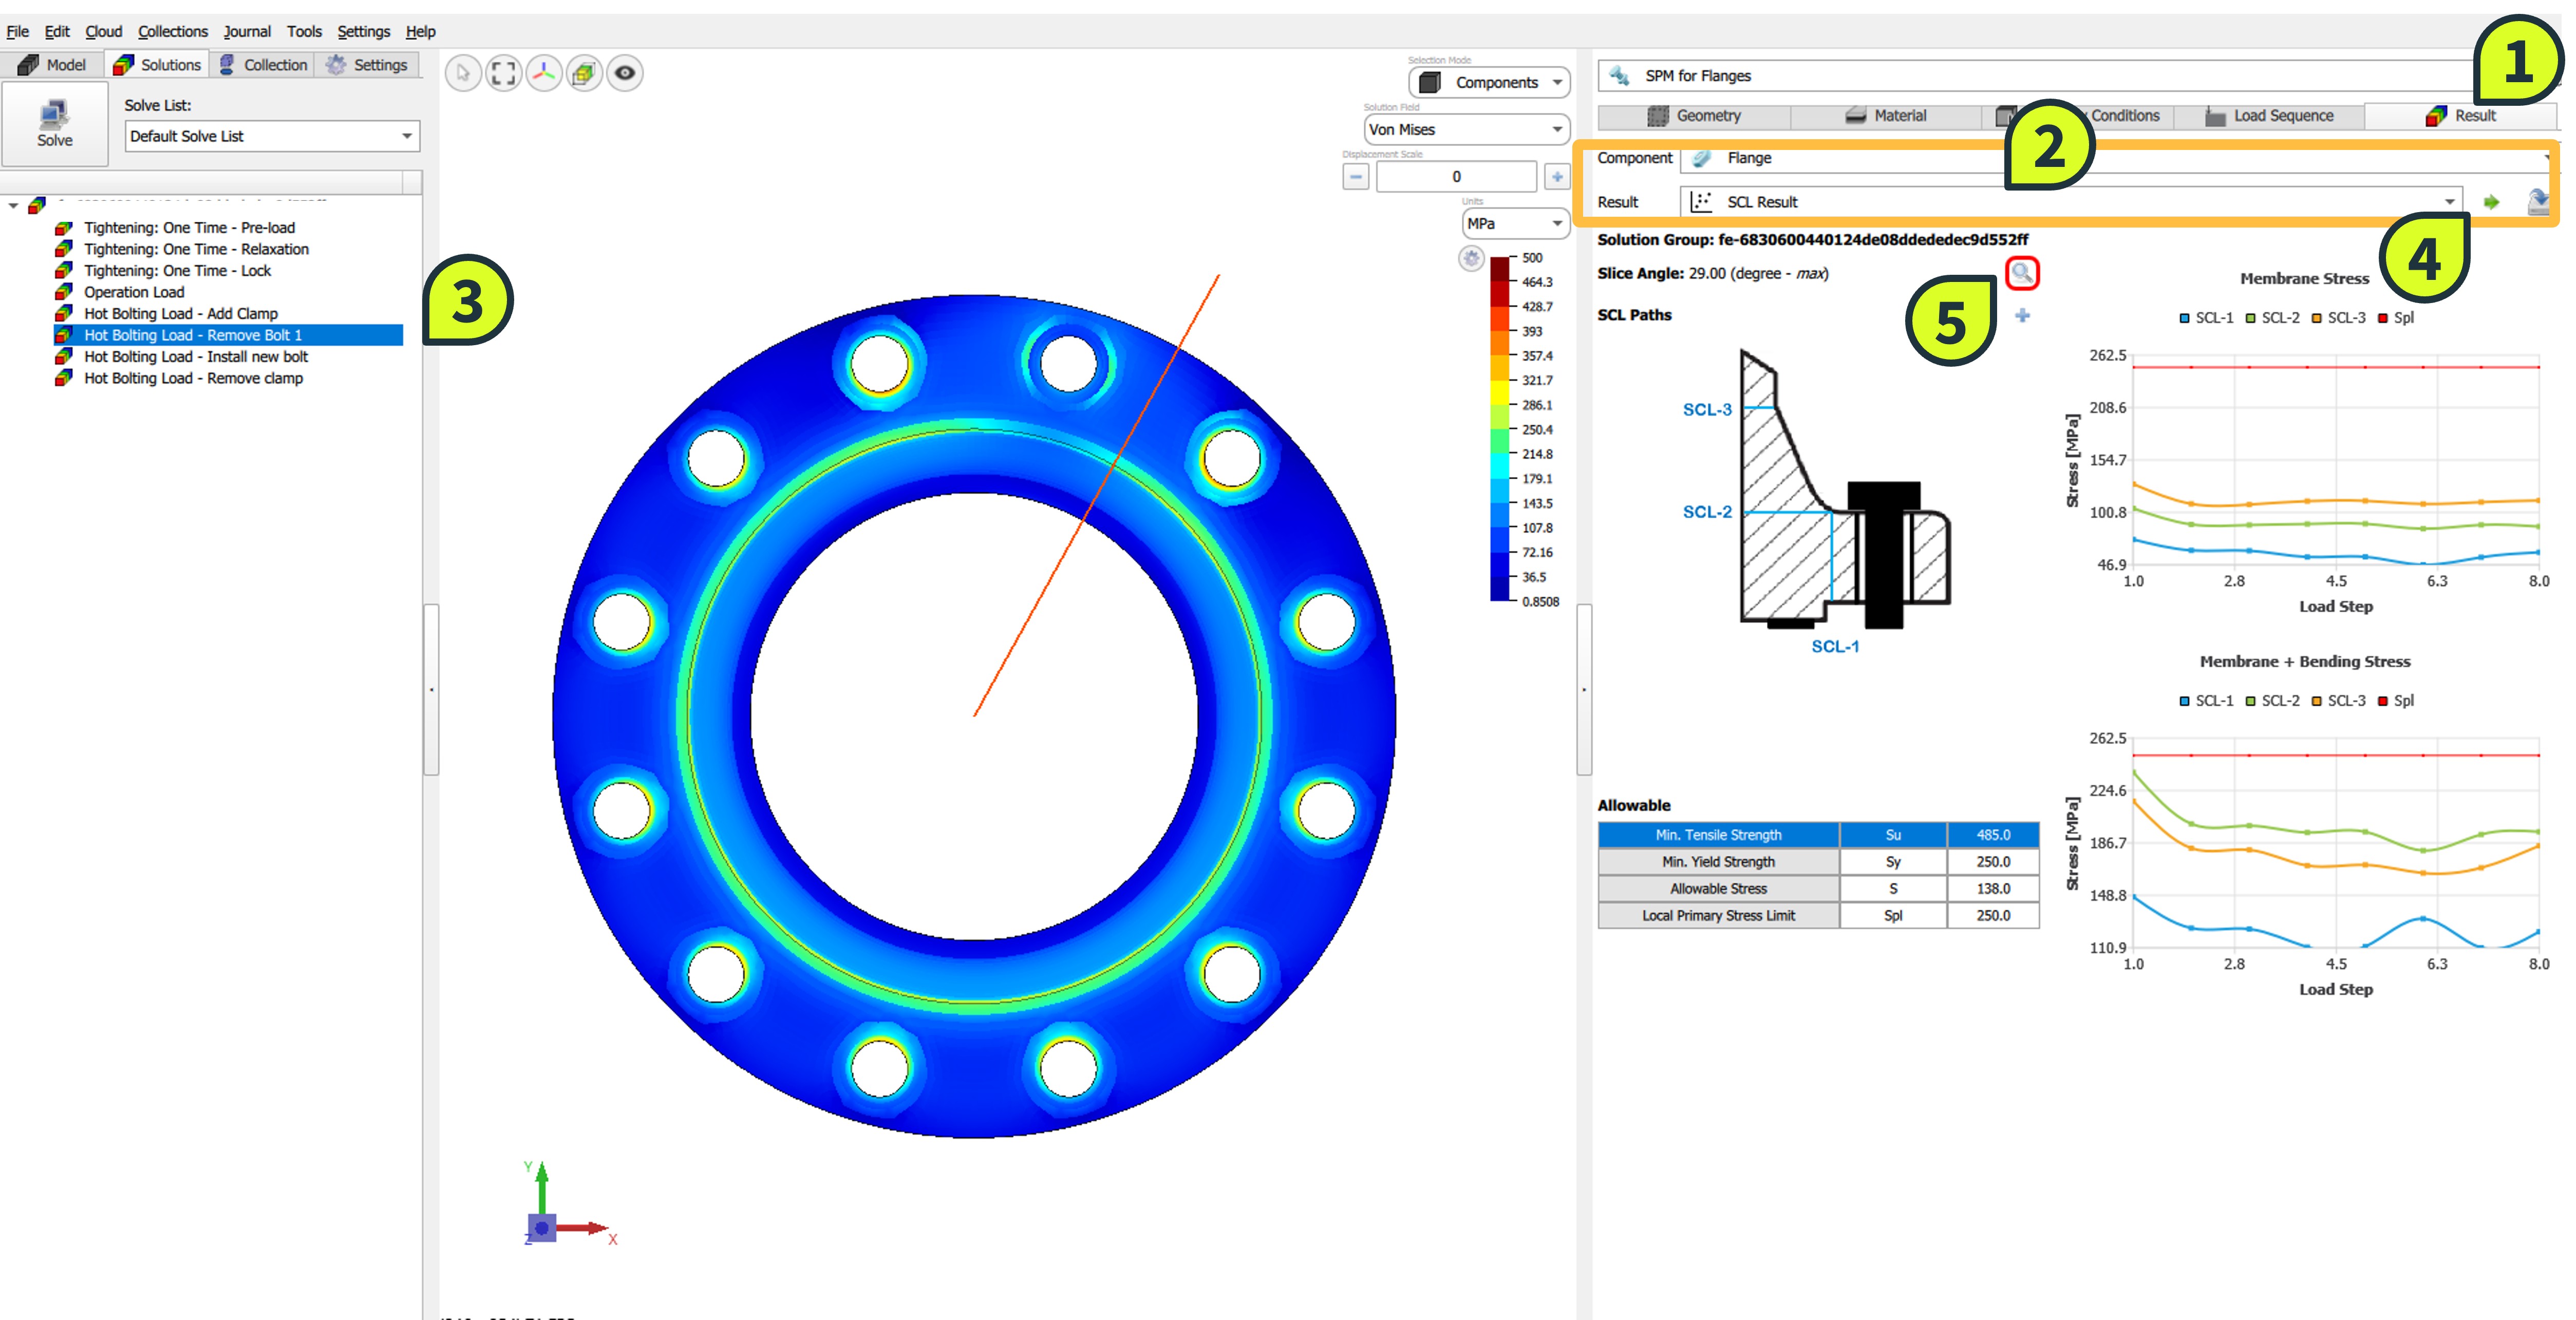The height and width of the screenshot is (1320, 2576).
Task: Click the magnifier icon beside Slice Angle
Action: 2021,272
